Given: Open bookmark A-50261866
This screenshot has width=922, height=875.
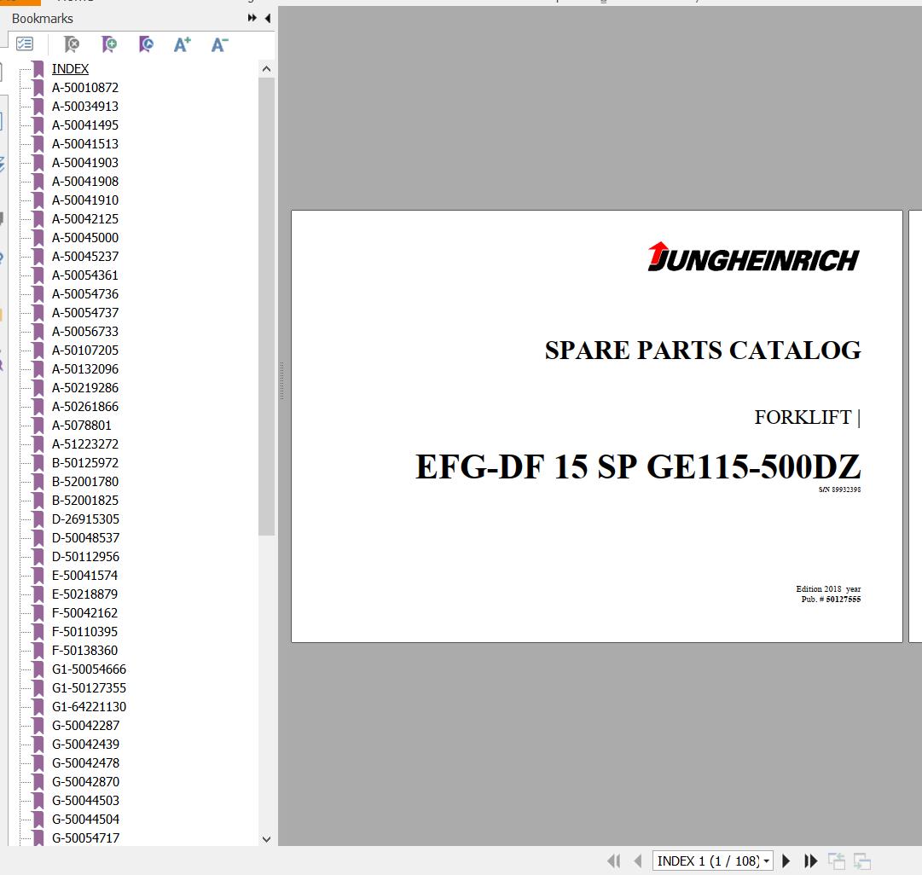Looking at the screenshot, I should coord(85,407).
